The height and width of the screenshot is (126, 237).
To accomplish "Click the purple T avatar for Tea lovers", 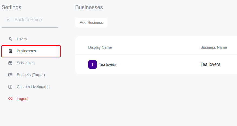I will coord(93,64).
